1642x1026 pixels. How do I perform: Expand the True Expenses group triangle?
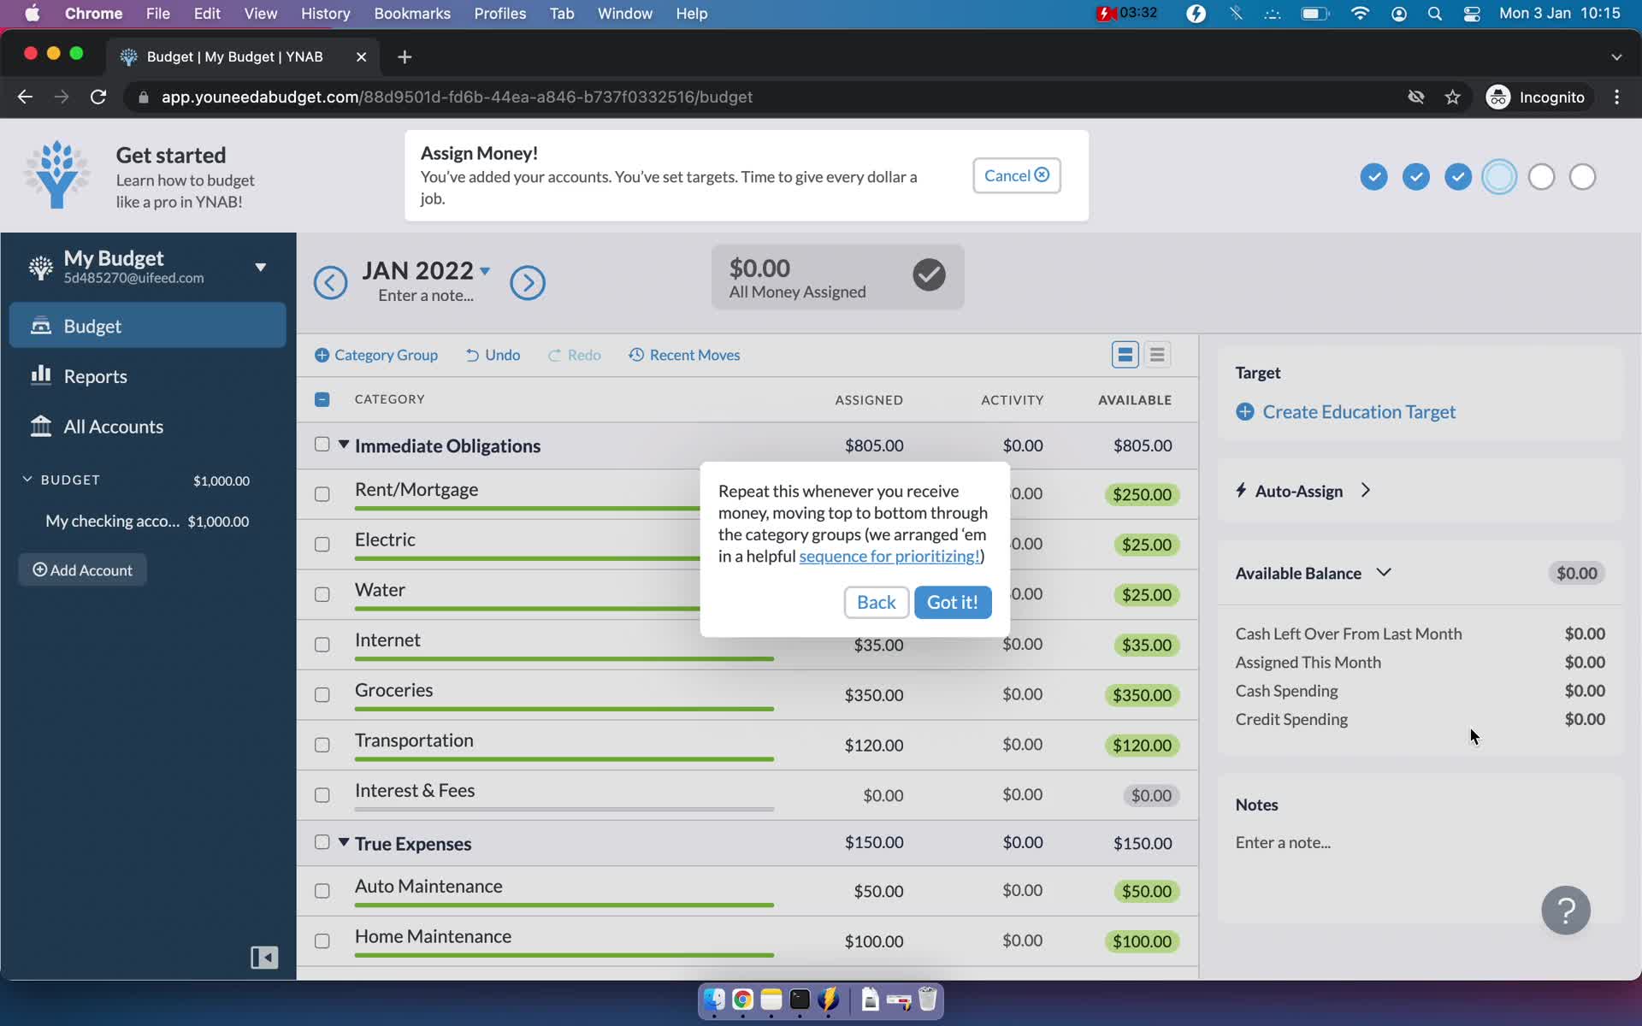pyautogui.click(x=343, y=841)
